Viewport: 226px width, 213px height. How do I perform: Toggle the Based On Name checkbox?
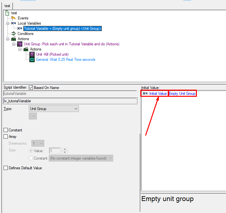pos(31,88)
